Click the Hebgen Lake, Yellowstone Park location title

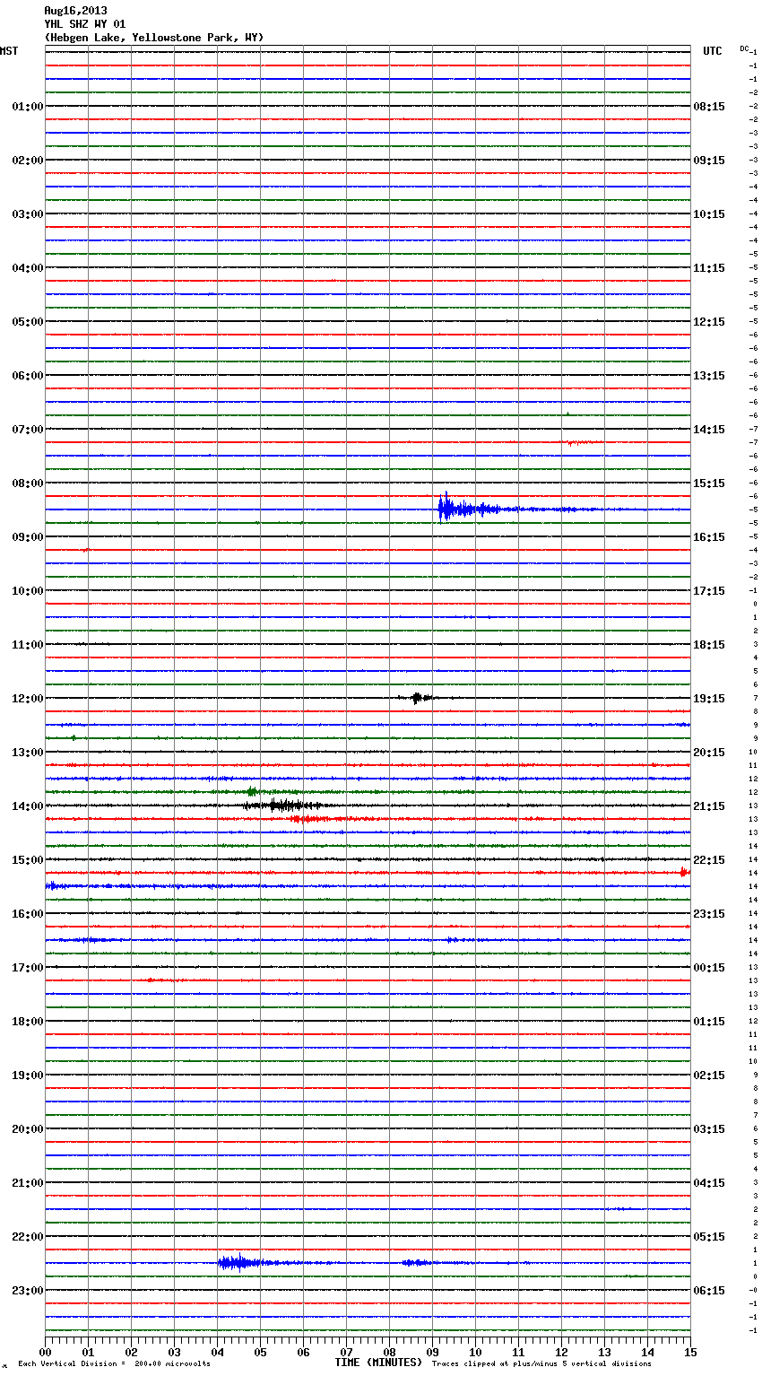pos(154,38)
